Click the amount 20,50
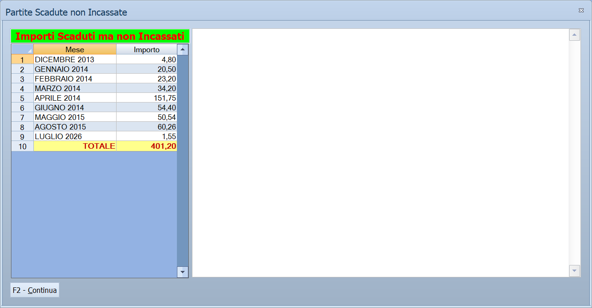 pyautogui.click(x=147, y=69)
